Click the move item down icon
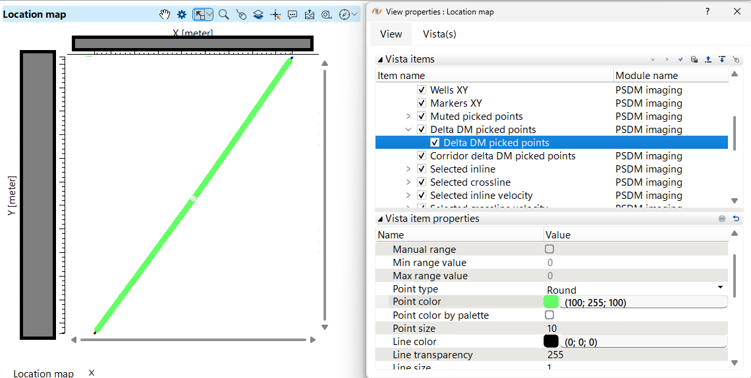751x378 pixels. (x=722, y=60)
